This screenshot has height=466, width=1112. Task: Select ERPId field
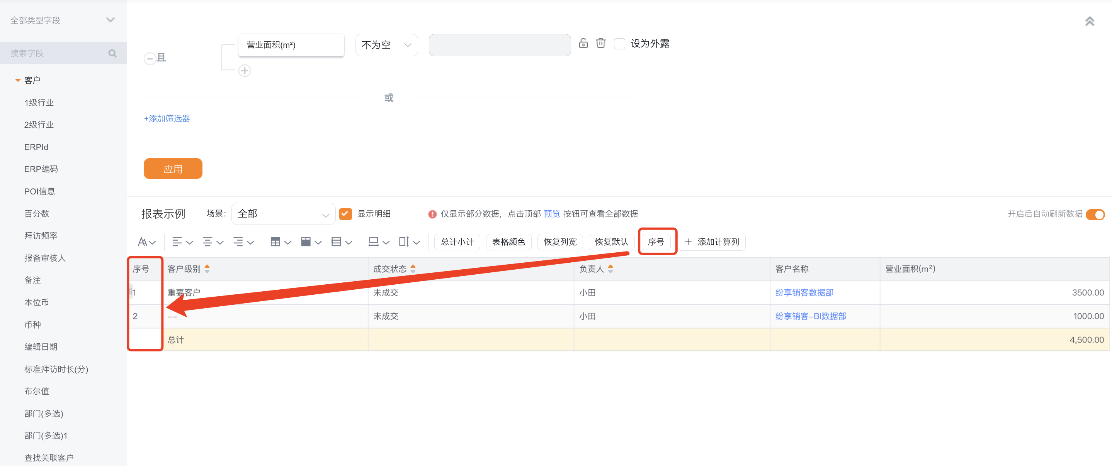pos(36,147)
